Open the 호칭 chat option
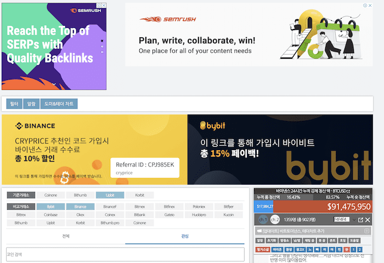The height and width of the screenshot is (263, 384). [343, 241]
